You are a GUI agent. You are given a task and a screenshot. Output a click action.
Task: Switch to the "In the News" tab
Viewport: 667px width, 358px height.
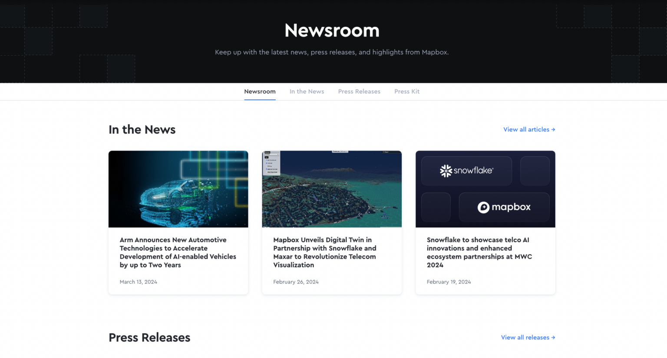pyautogui.click(x=307, y=92)
